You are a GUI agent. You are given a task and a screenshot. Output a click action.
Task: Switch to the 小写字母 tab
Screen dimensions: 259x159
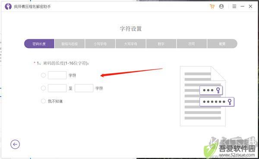pos(100,44)
